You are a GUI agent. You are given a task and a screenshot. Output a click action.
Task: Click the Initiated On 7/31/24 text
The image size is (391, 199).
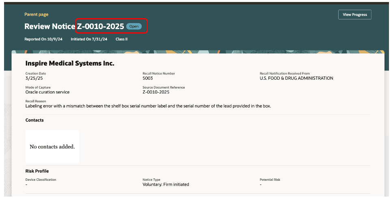pos(89,39)
